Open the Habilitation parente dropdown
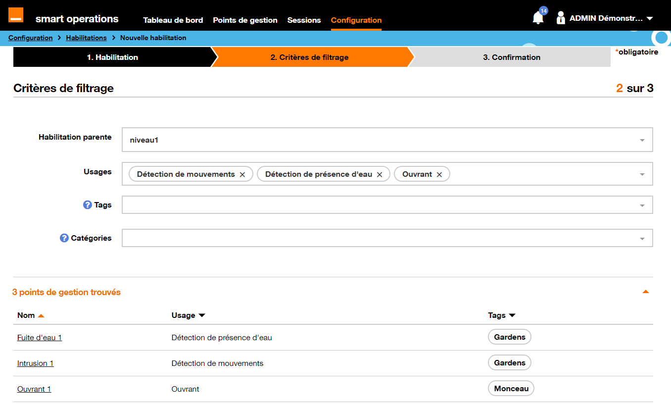 642,140
